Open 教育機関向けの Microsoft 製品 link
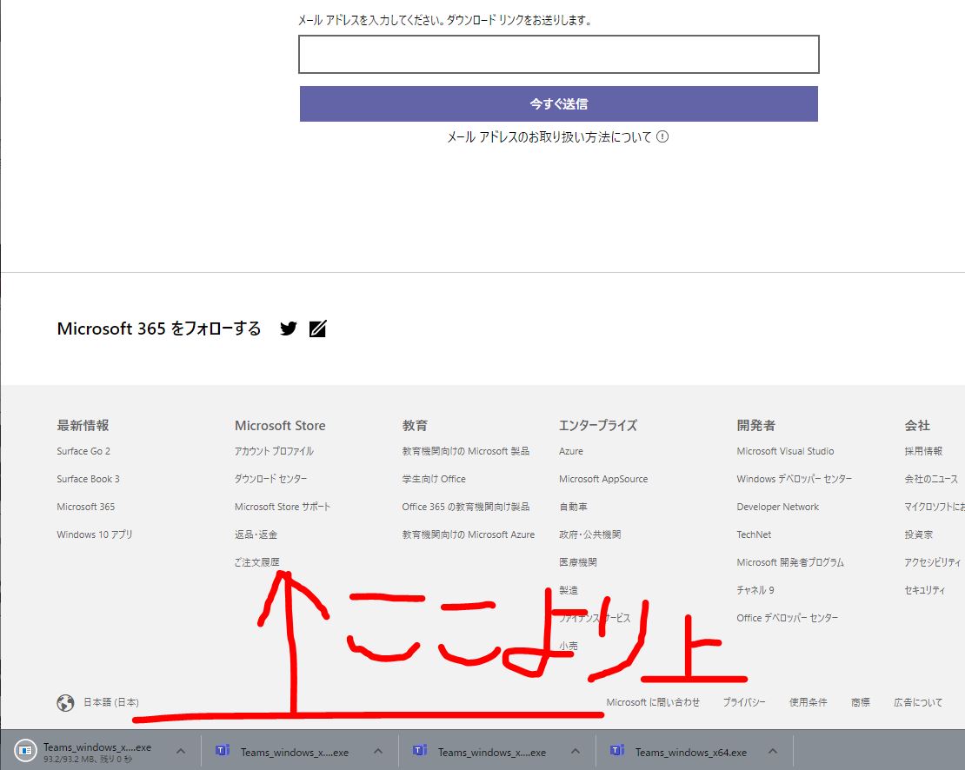The width and height of the screenshot is (965, 770). point(466,451)
